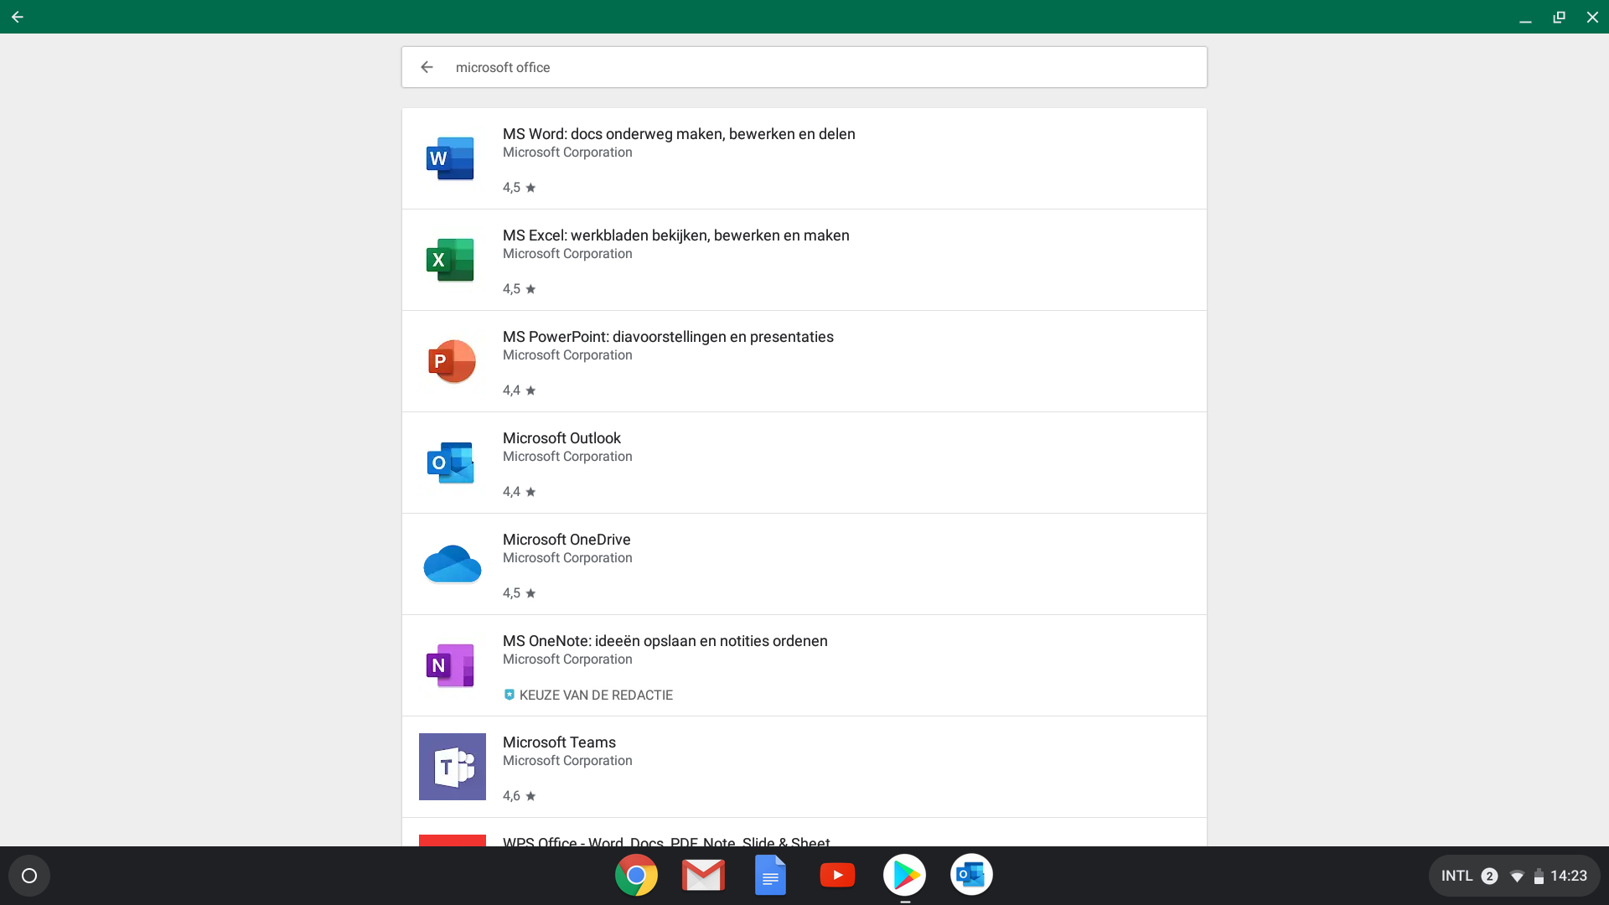Open the WPS Office result title
The image size is (1609, 905).
coord(666,840)
